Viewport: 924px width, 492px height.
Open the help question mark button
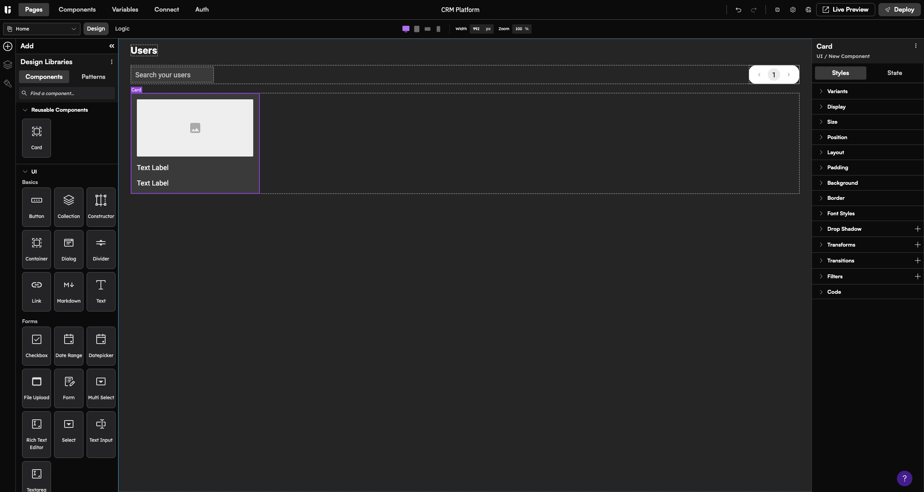(904, 478)
